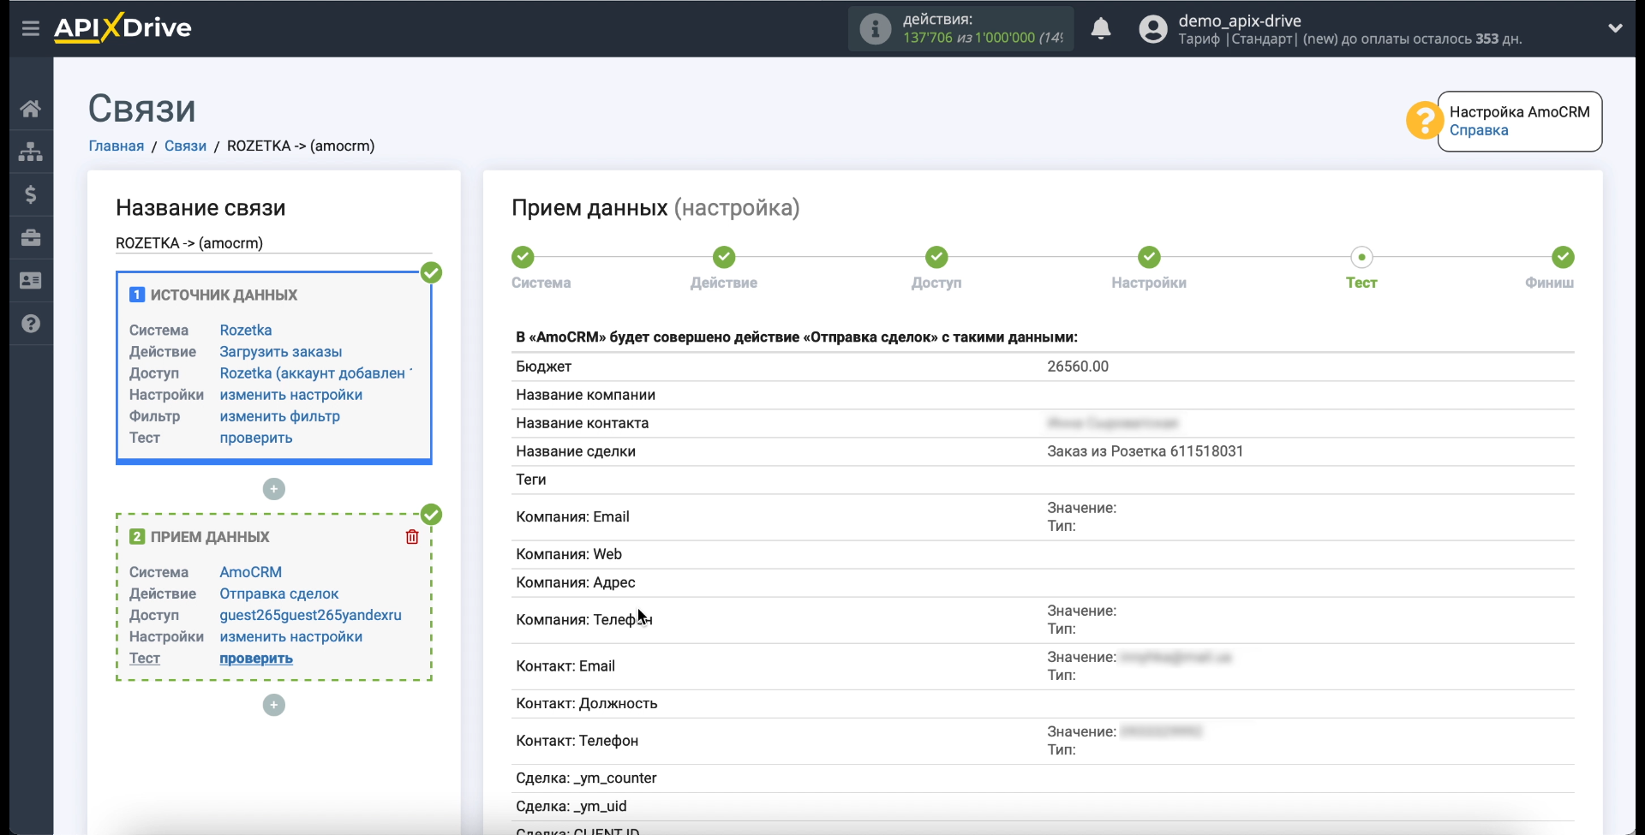Click source изменить настройки link

tap(291, 395)
